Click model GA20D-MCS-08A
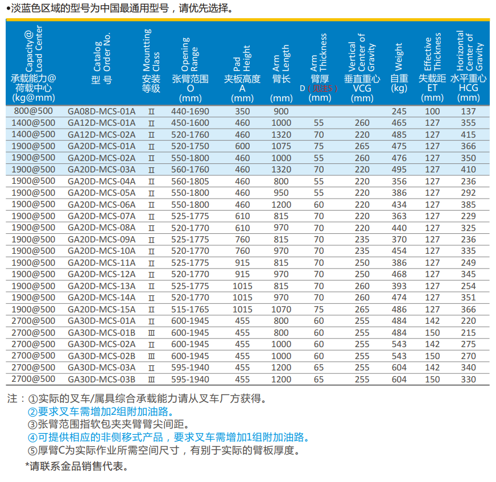This screenshot has height=482, width=496. [102, 228]
